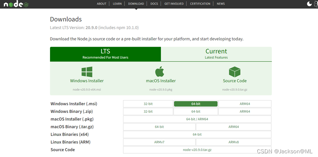Go to the ABOUT navigation item

tap(101, 4)
